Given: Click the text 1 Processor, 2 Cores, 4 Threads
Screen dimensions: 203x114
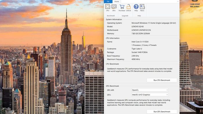Looking at the screenshot, I should (144, 45).
